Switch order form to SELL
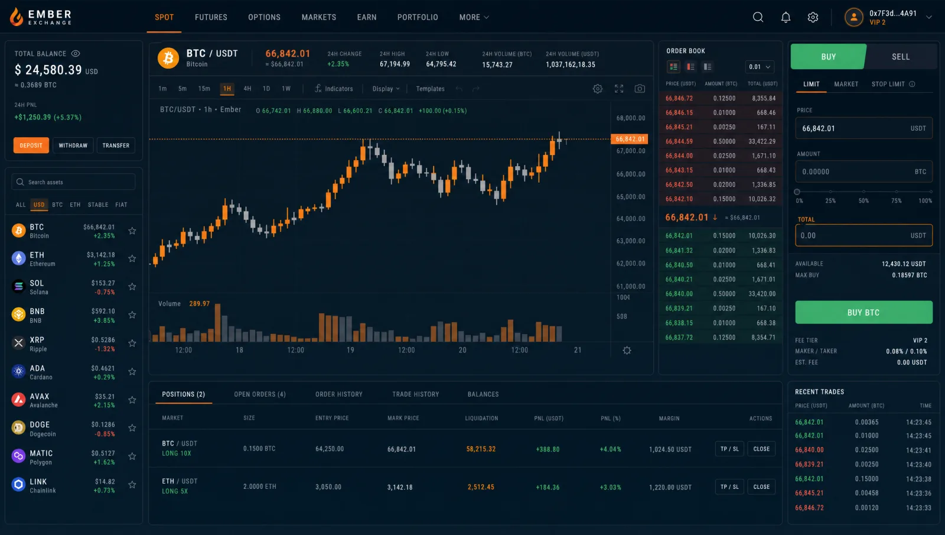The height and width of the screenshot is (535, 945). [900, 57]
